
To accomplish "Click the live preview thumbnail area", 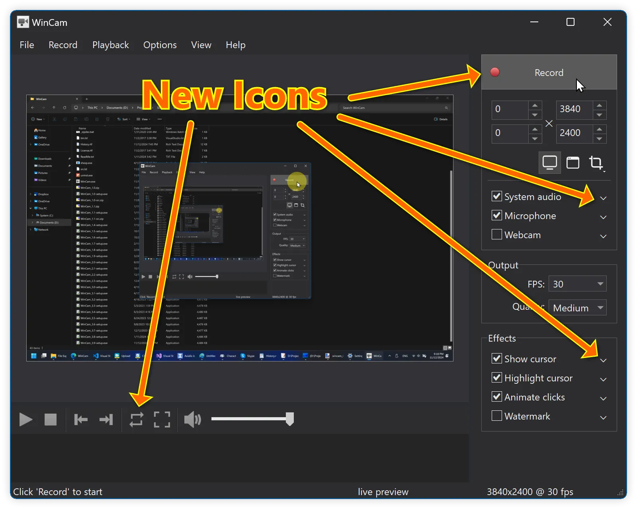I will [x=240, y=228].
